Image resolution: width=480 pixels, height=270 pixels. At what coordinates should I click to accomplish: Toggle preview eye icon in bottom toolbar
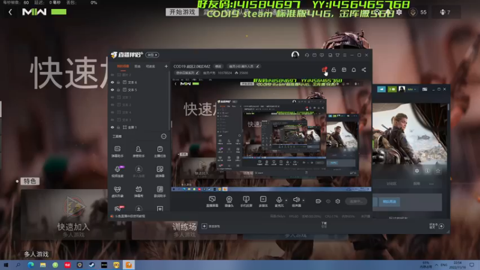coord(328,201)
